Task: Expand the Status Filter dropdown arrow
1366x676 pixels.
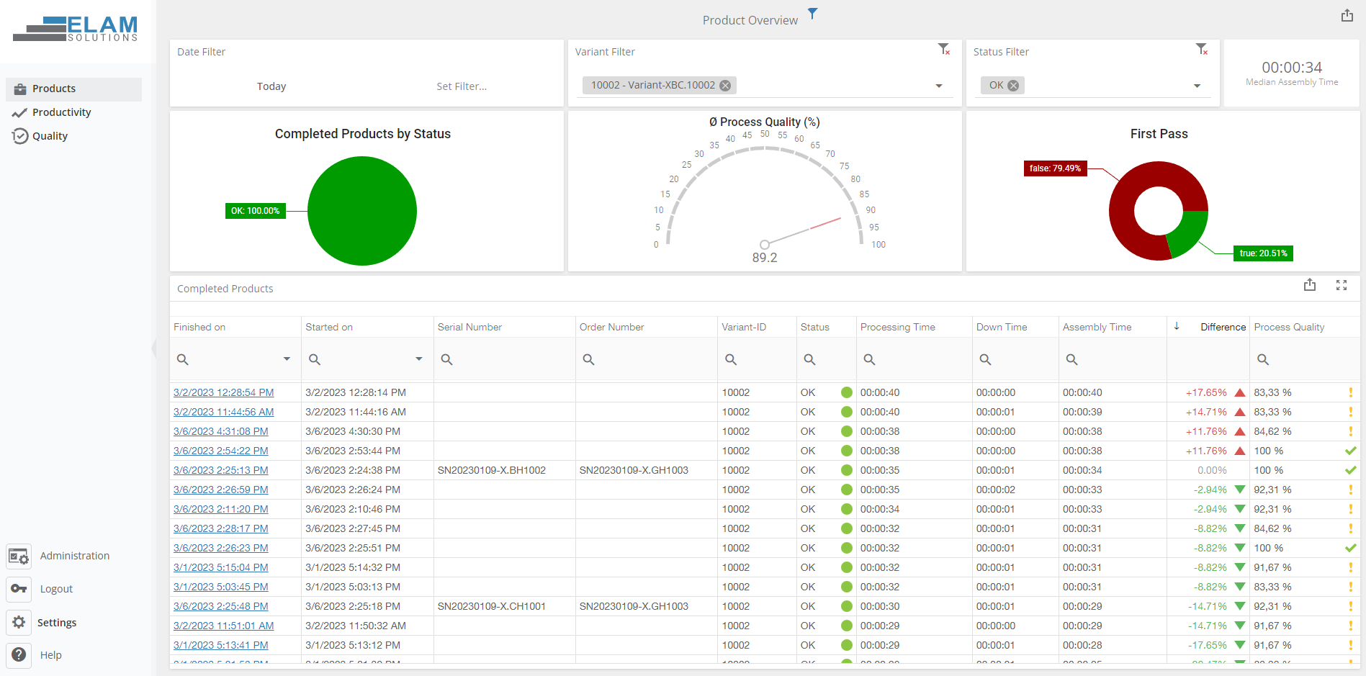Action: click(x=1197, y=86)
